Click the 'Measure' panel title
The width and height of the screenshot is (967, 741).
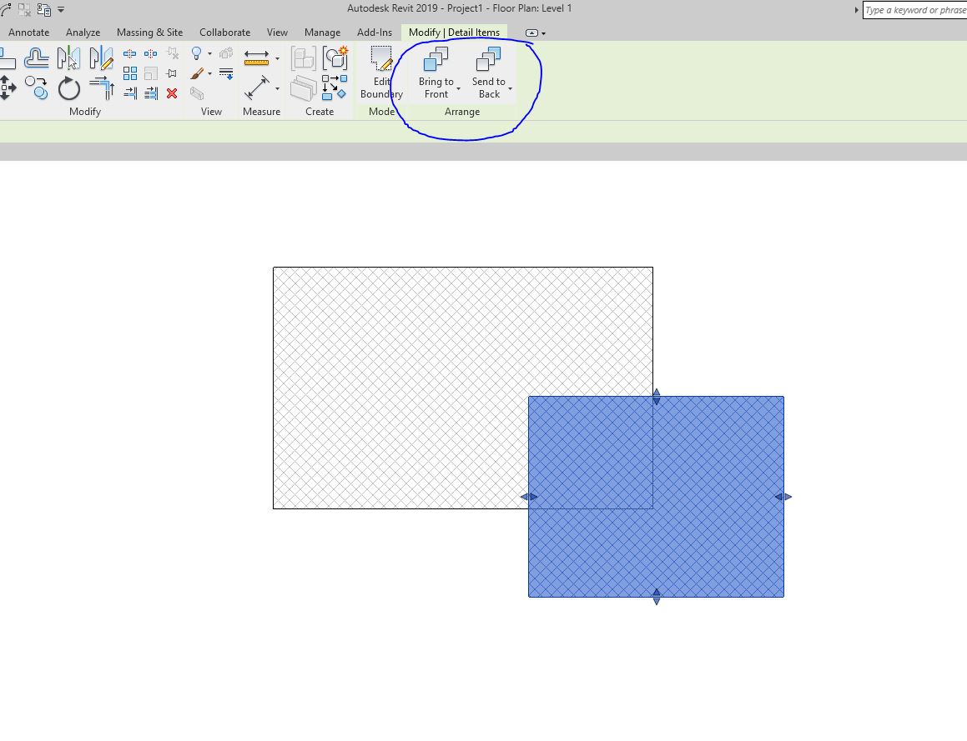[x=261, y=112]
